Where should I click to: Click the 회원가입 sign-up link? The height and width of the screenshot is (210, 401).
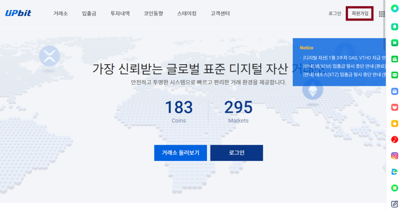point(360,14)
